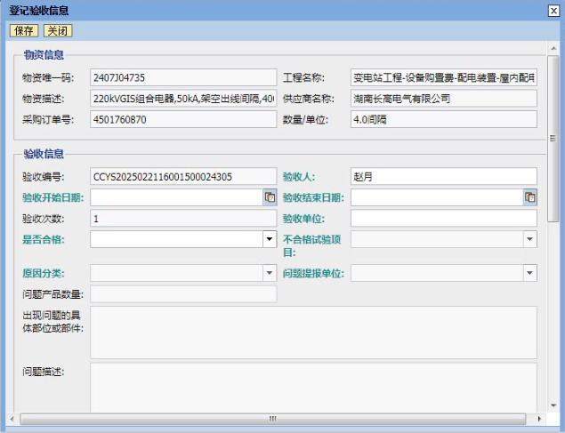The height and width of the screenshot is (433, 565).
Task: Click the 验收结束日期 date field
Action: 436,197
